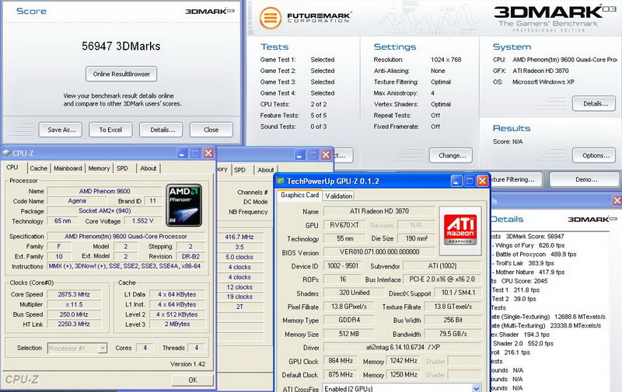Maximize the GPU-Z window

[x=470, y=182]
